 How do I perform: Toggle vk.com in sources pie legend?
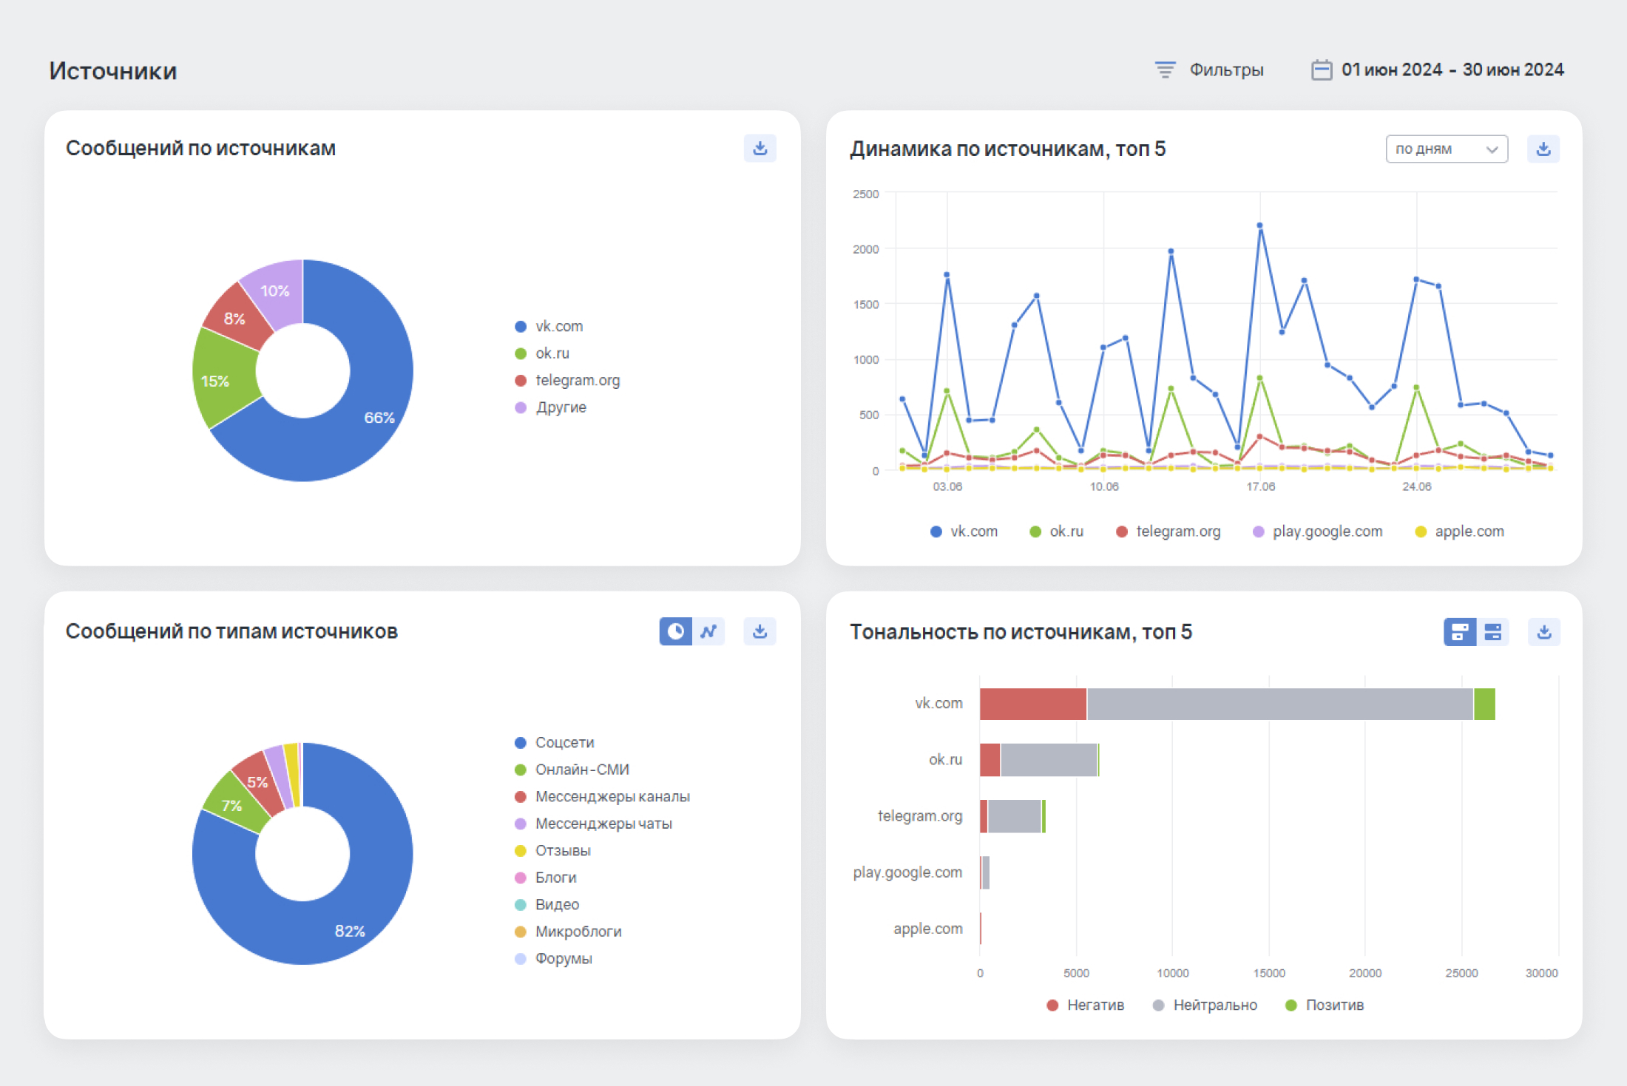[x=549, y=326]
